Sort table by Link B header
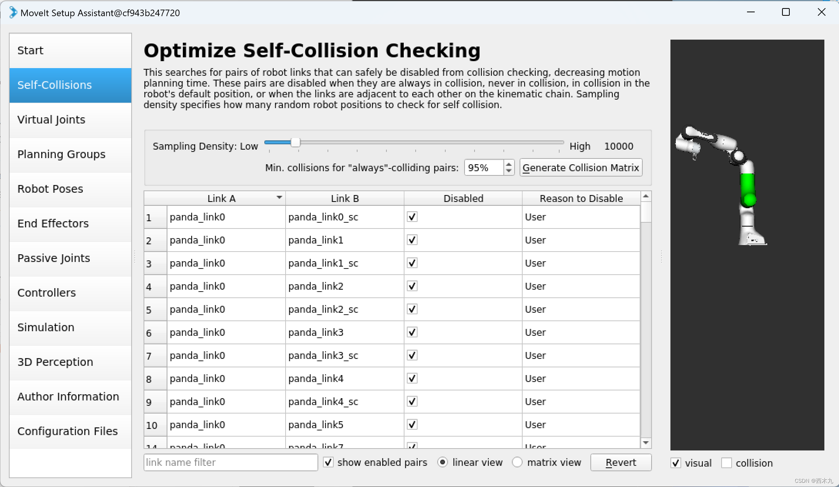 345,198
